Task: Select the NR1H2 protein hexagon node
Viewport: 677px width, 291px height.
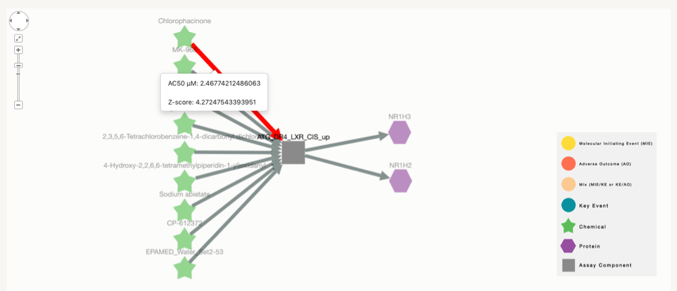Action: [400, 181]
